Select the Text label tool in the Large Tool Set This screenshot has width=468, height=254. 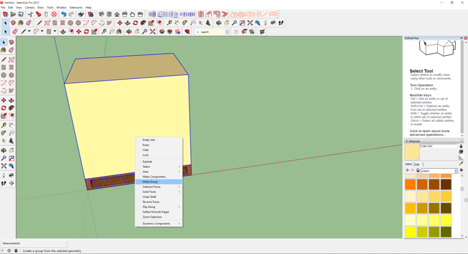point(11,133)
